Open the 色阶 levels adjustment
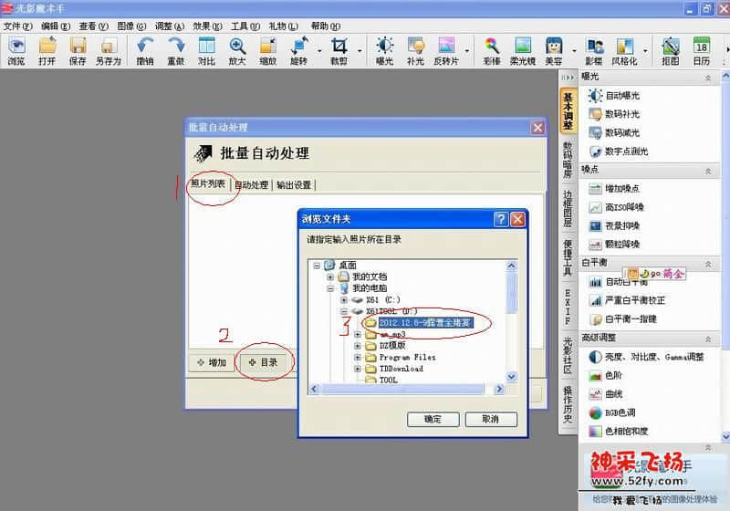730x511 pixels. coord(605,376)
